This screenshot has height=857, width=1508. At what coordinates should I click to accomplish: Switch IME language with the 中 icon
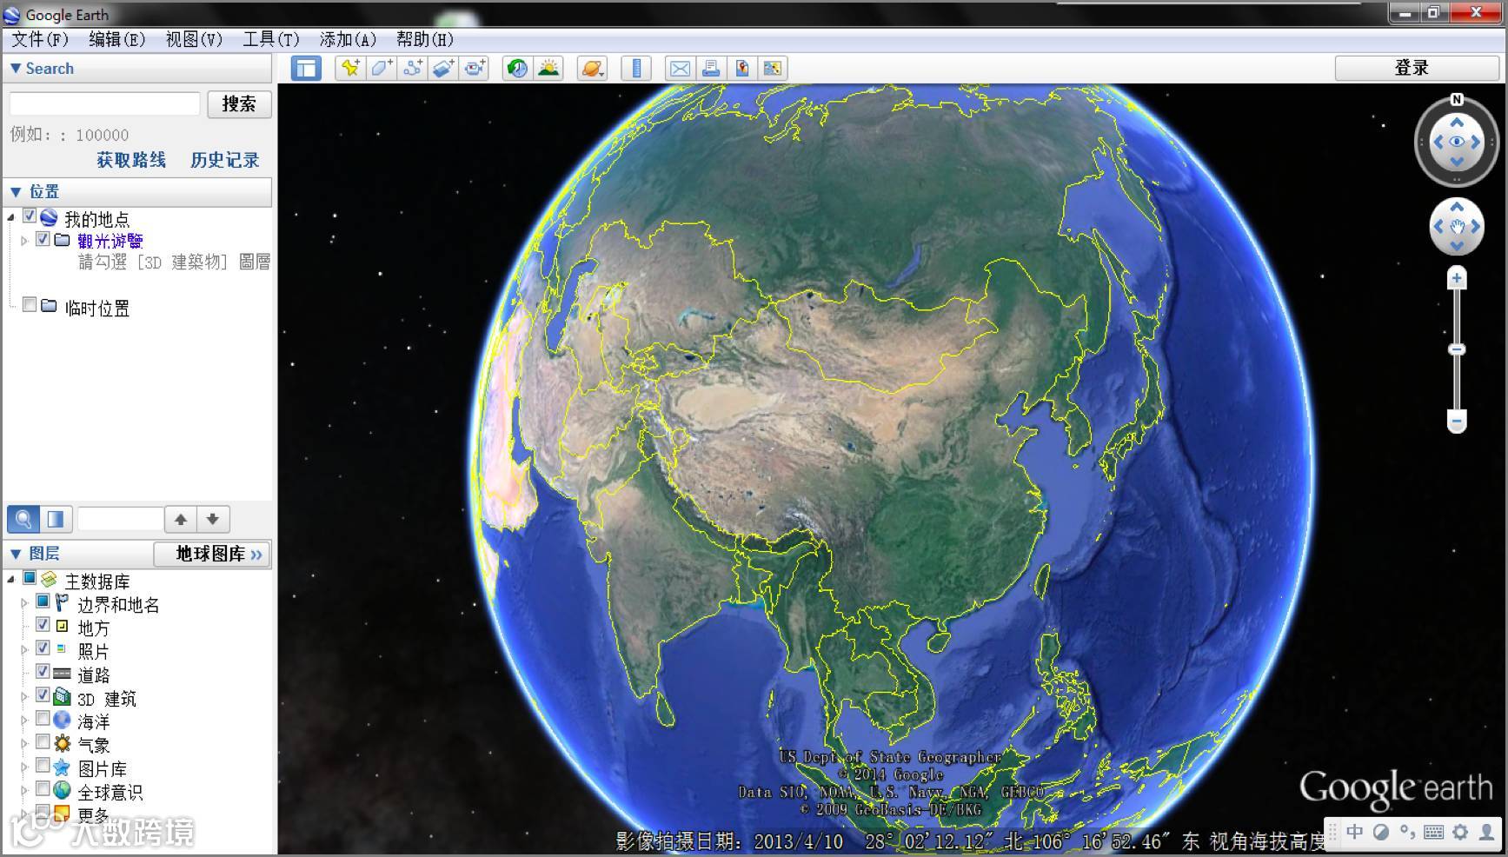(1354, 832)
